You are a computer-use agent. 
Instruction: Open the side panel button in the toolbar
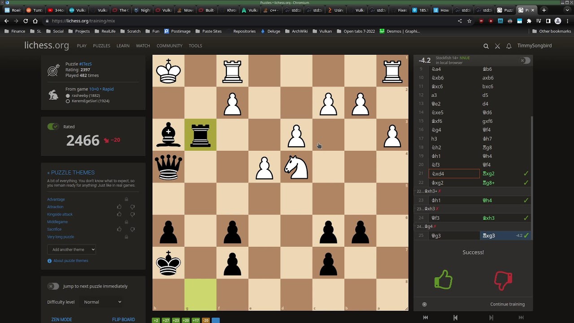(548, 21)
